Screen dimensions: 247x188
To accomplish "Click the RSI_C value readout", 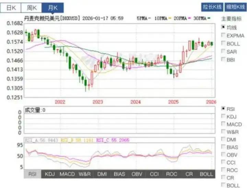I will [113, 140].
